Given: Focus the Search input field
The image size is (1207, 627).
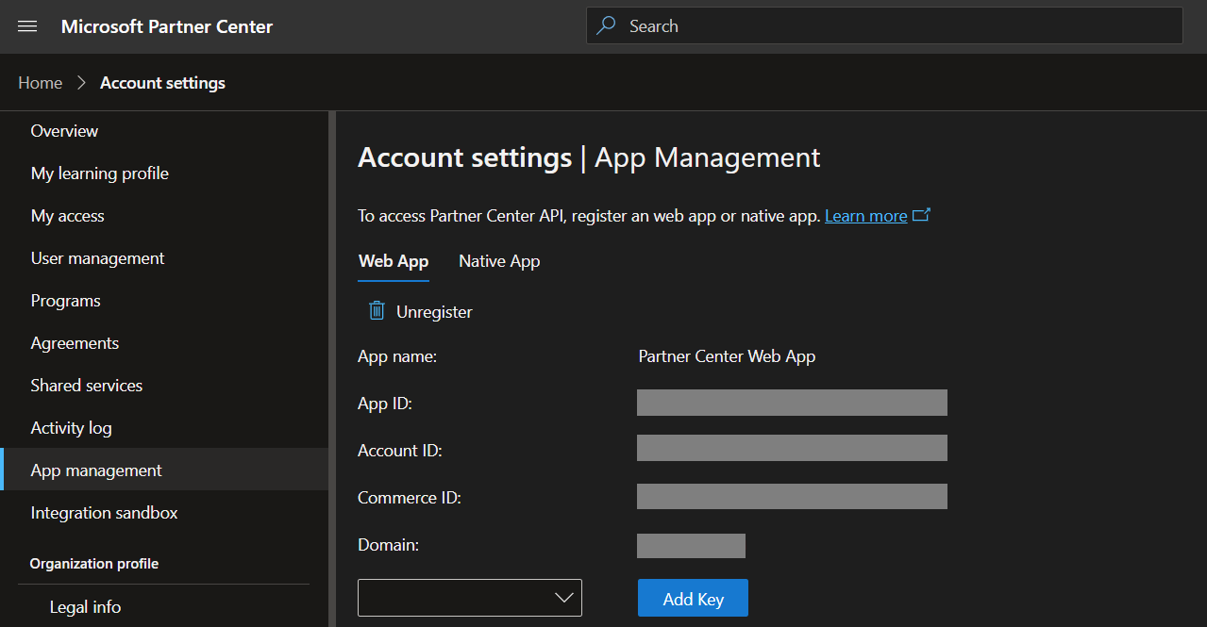Looking at the screenshot, I should pyautogui.click(x=884, y=25).
